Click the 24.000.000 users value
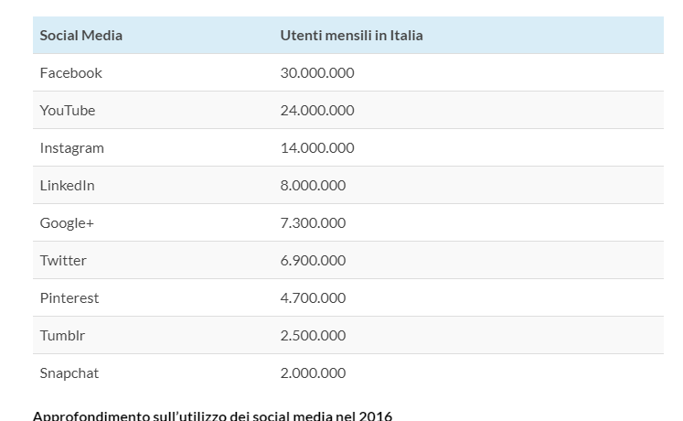Viewport: 683px width, 421px height. coord(317,111)
